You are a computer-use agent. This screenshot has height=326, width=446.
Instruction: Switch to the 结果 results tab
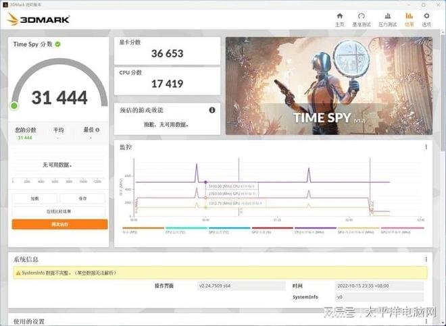point(409,19)
